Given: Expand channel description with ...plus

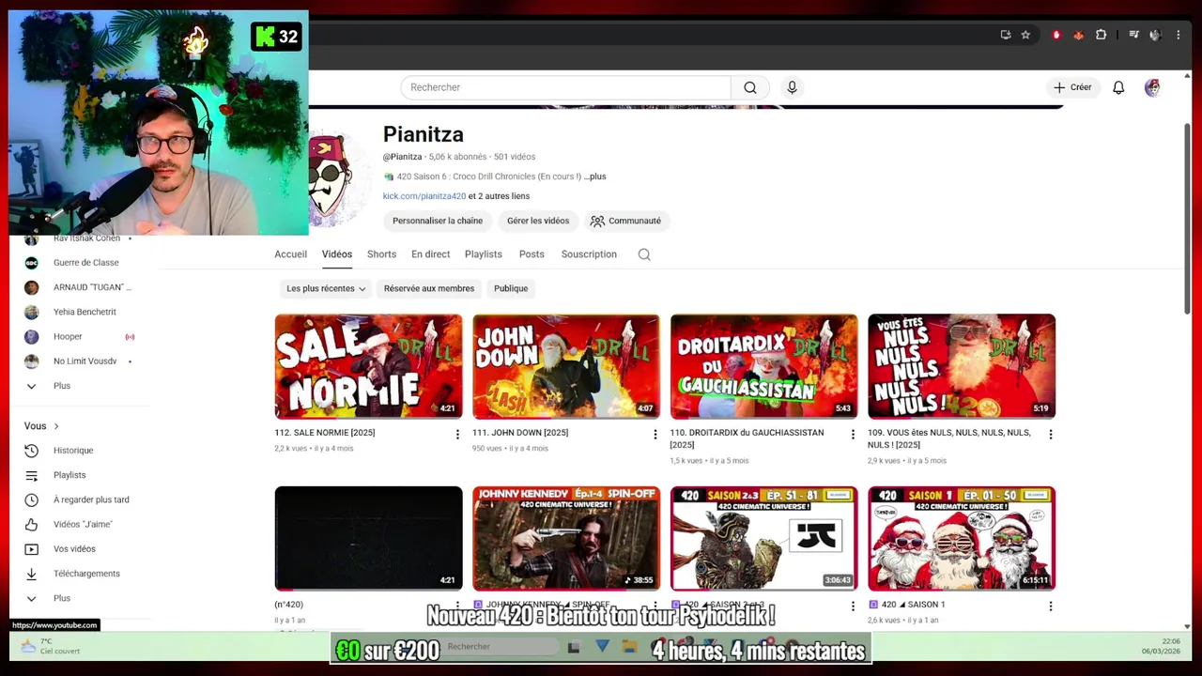Looking at the screenshot, I should [595, 177].
